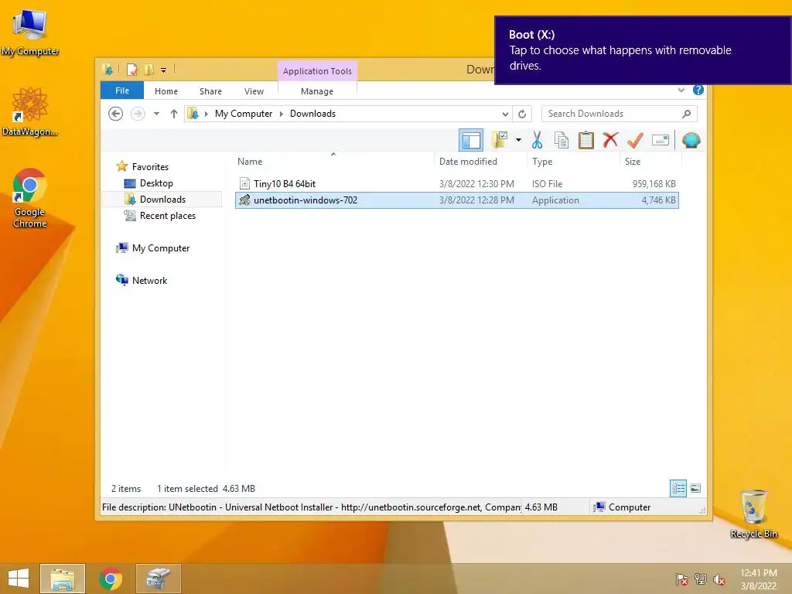Open the folder options toolbar icon
The width and height of the screenshot is (792, 594).
499,140
